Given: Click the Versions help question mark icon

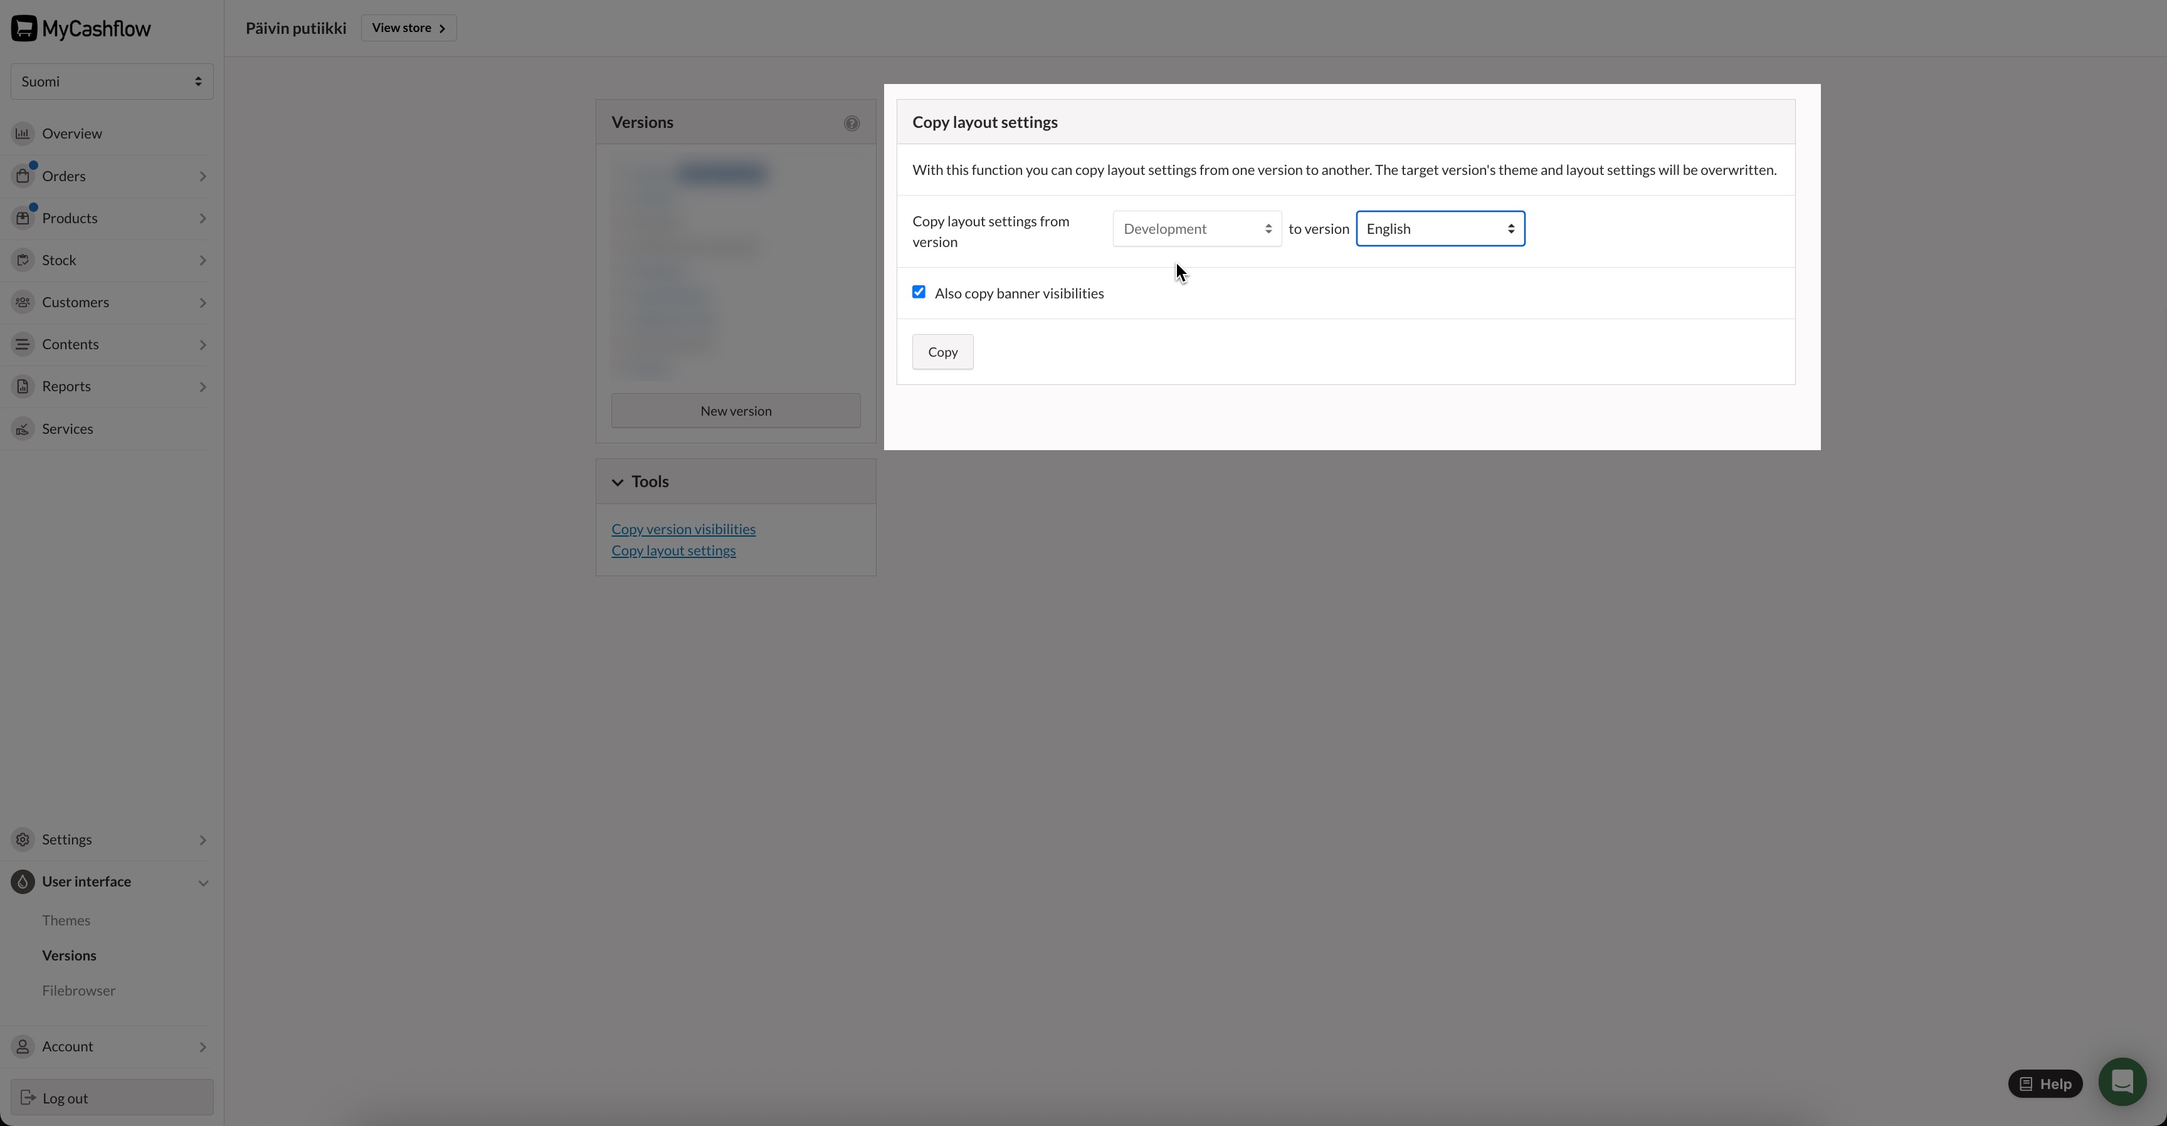Looking at the screenshot, I should 852,124.
